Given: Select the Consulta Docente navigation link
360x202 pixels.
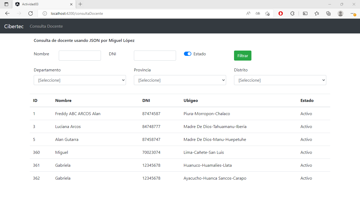Looking at the screenshot, I should coord(46,26).
